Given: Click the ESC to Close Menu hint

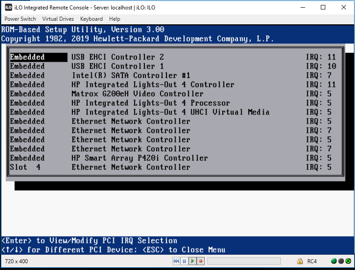Looking at the screenshot, I should coord(184,250).
